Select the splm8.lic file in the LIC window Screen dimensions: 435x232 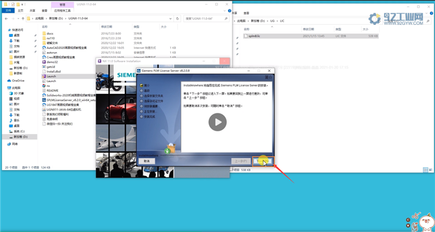click(254, 36)
